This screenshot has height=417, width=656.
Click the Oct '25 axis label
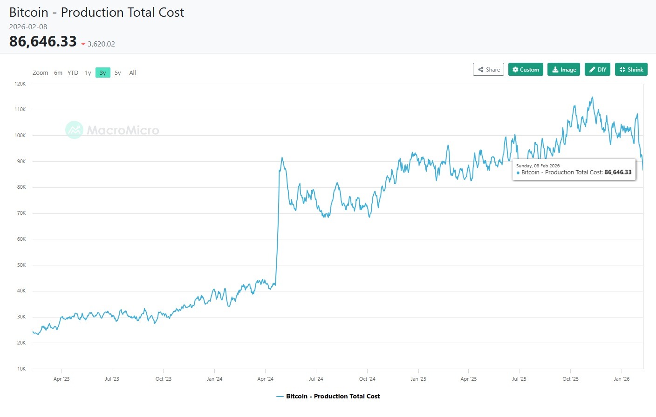point(570,379)
